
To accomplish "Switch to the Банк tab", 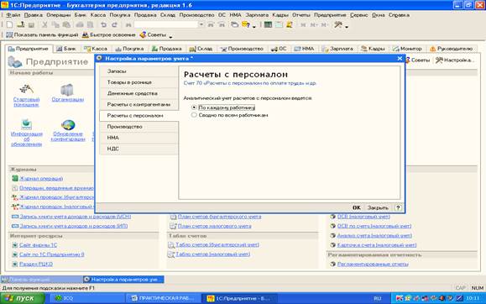I will point(66,49).
